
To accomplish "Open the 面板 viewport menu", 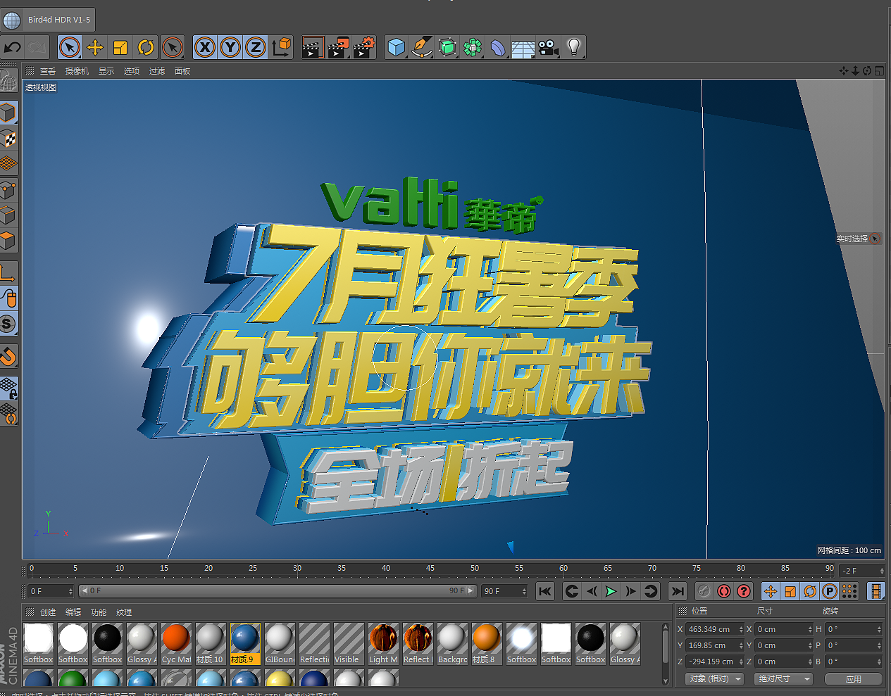I will [182, 71].
